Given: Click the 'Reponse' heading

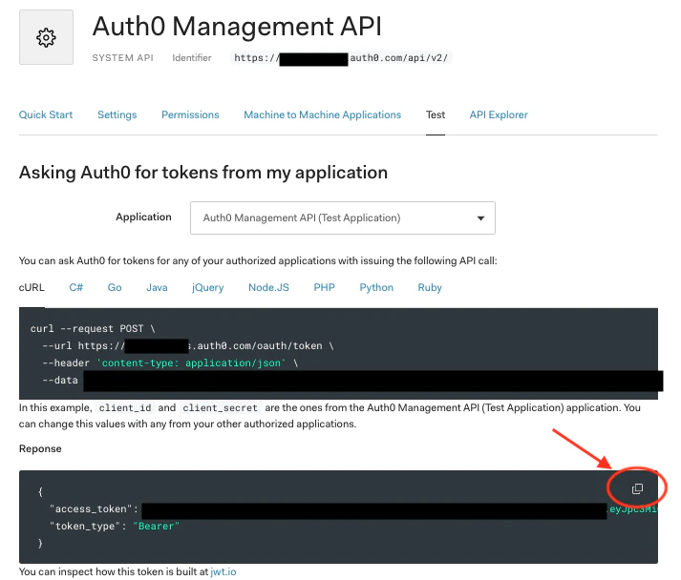Looking at the screenshot, I should point(40,449).
